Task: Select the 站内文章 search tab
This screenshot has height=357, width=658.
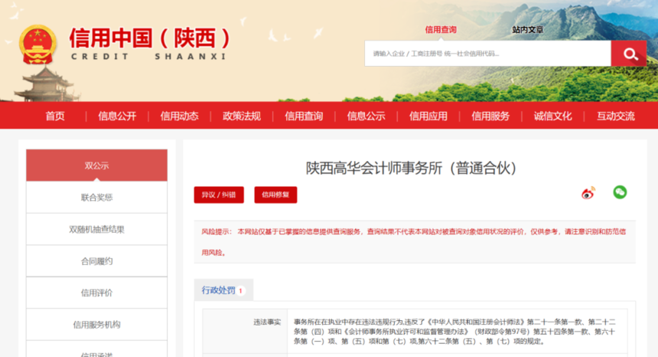Action: pyautogui.click(x=527, y=29)
